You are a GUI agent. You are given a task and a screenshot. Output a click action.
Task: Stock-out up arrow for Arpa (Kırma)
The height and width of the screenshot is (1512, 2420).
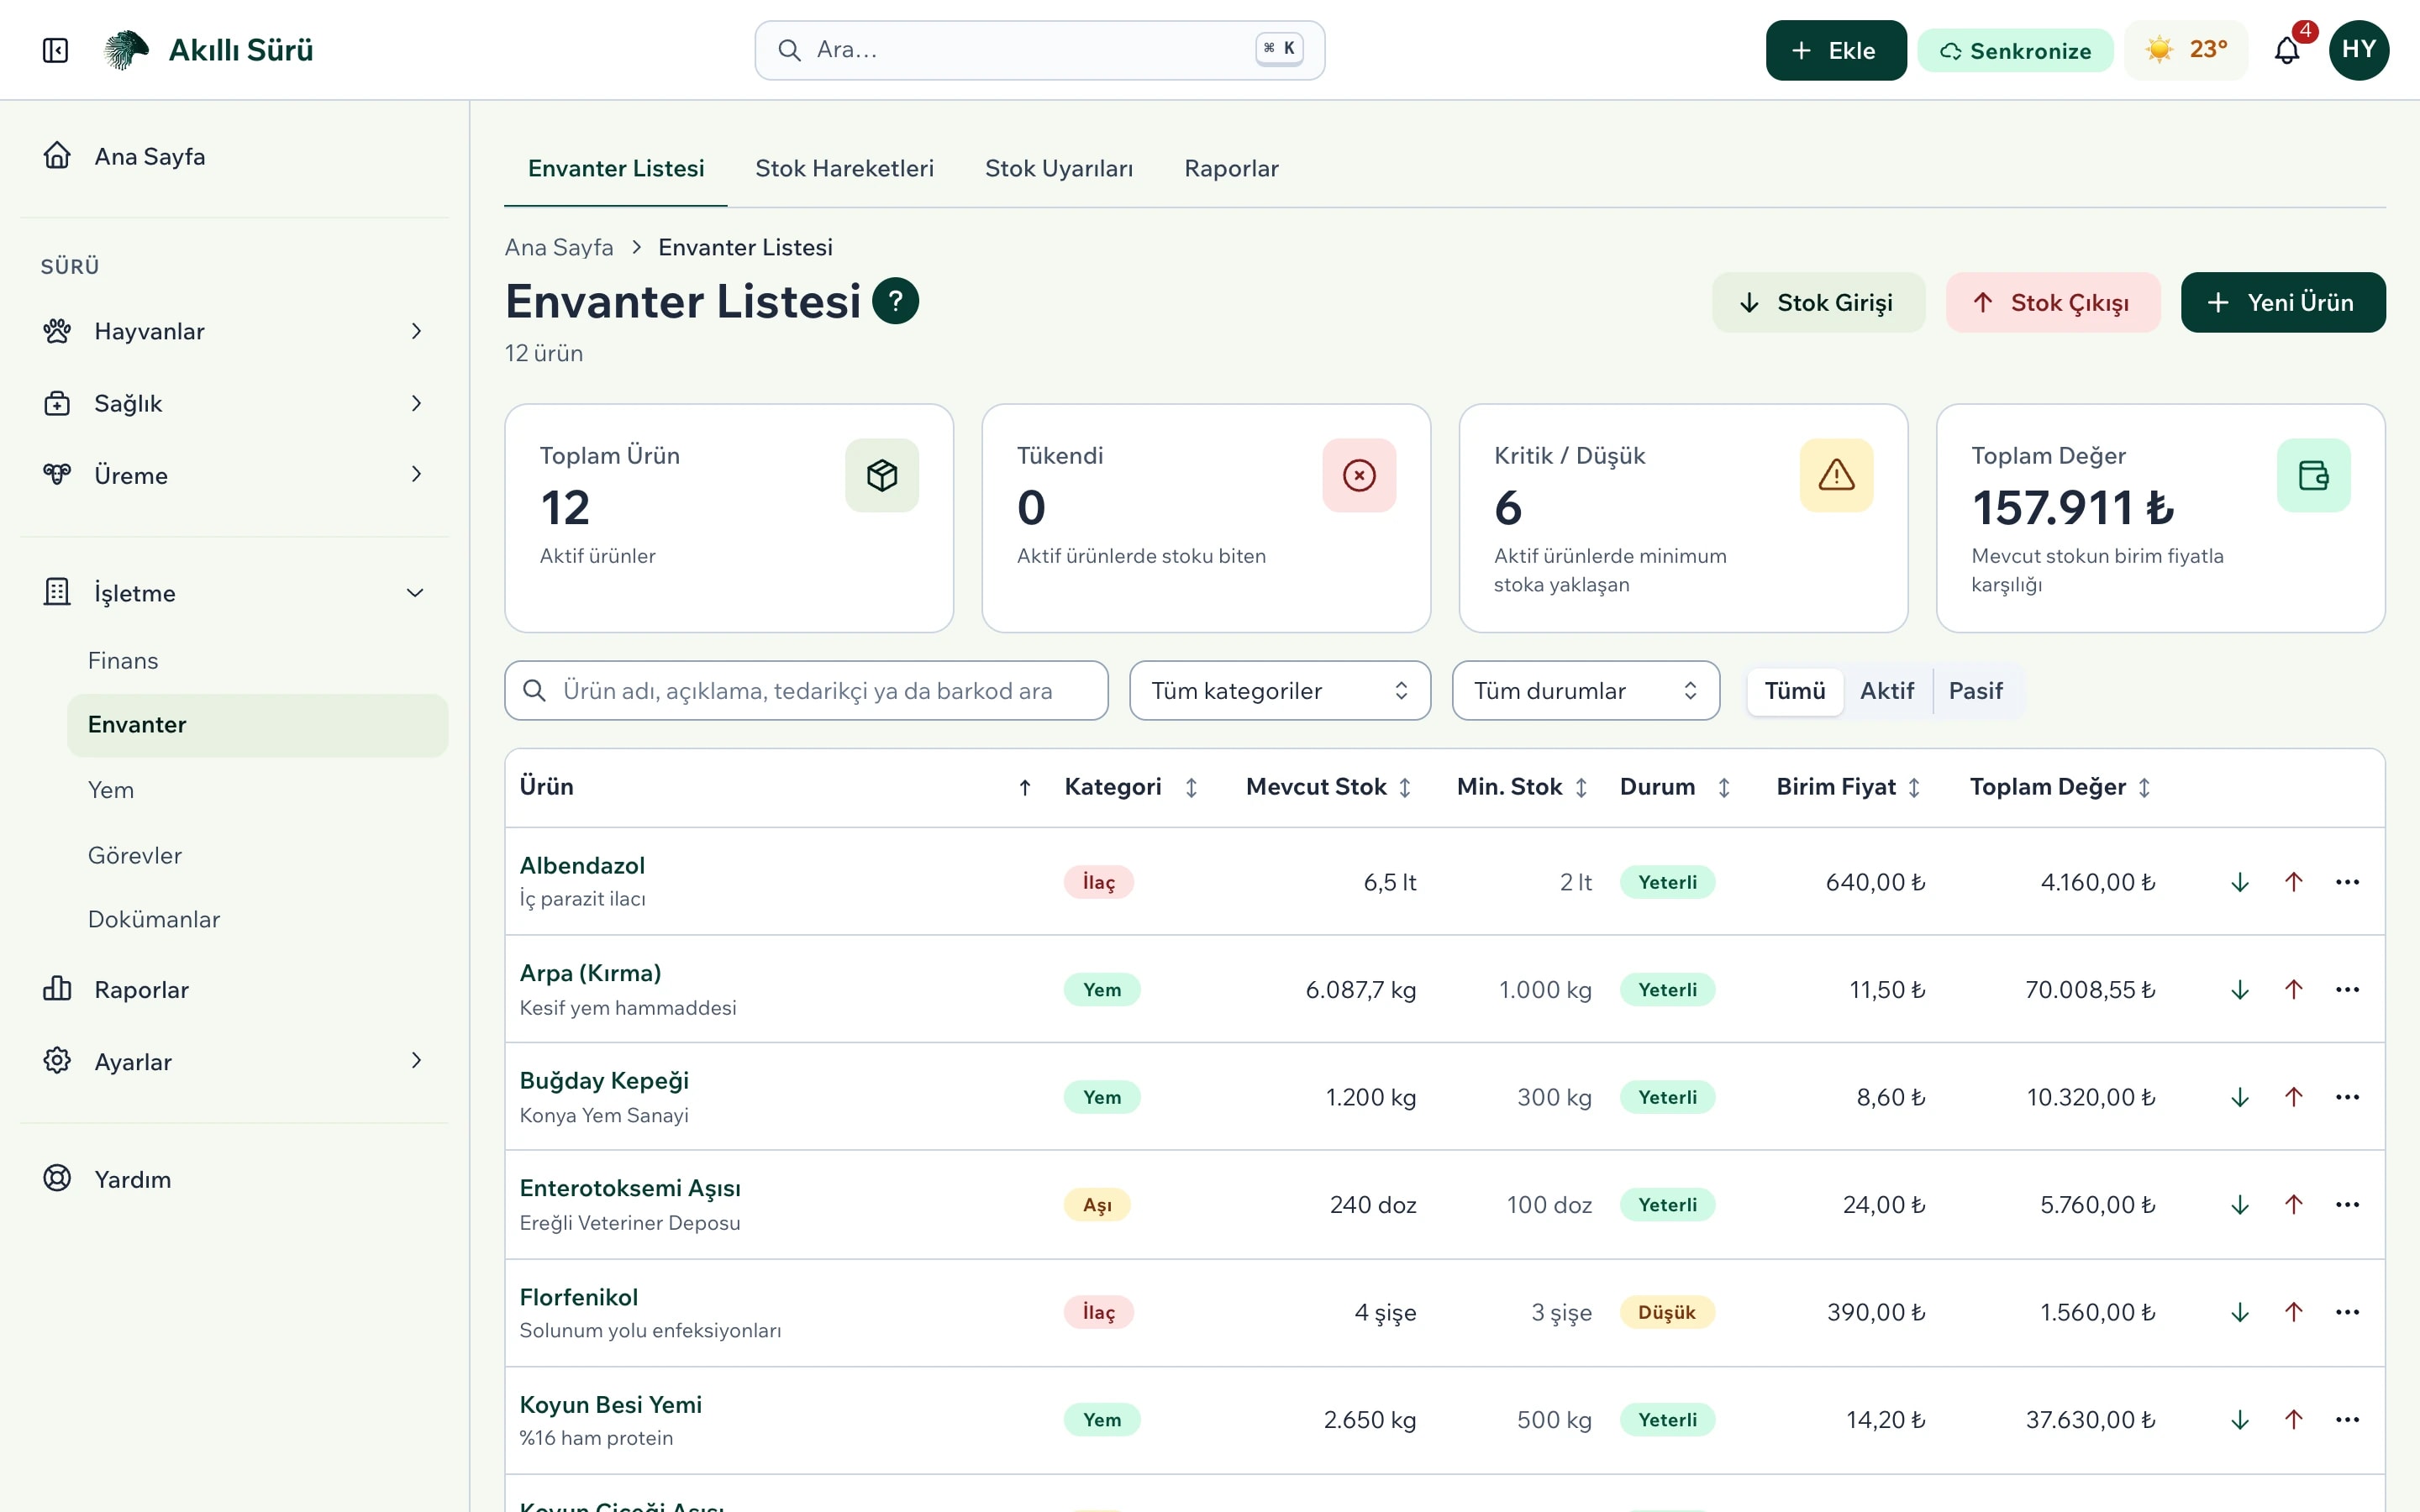pyautogui.click(x=2294, y=990)
